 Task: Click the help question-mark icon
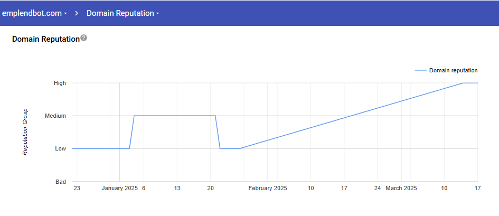[x=83, y=39]
